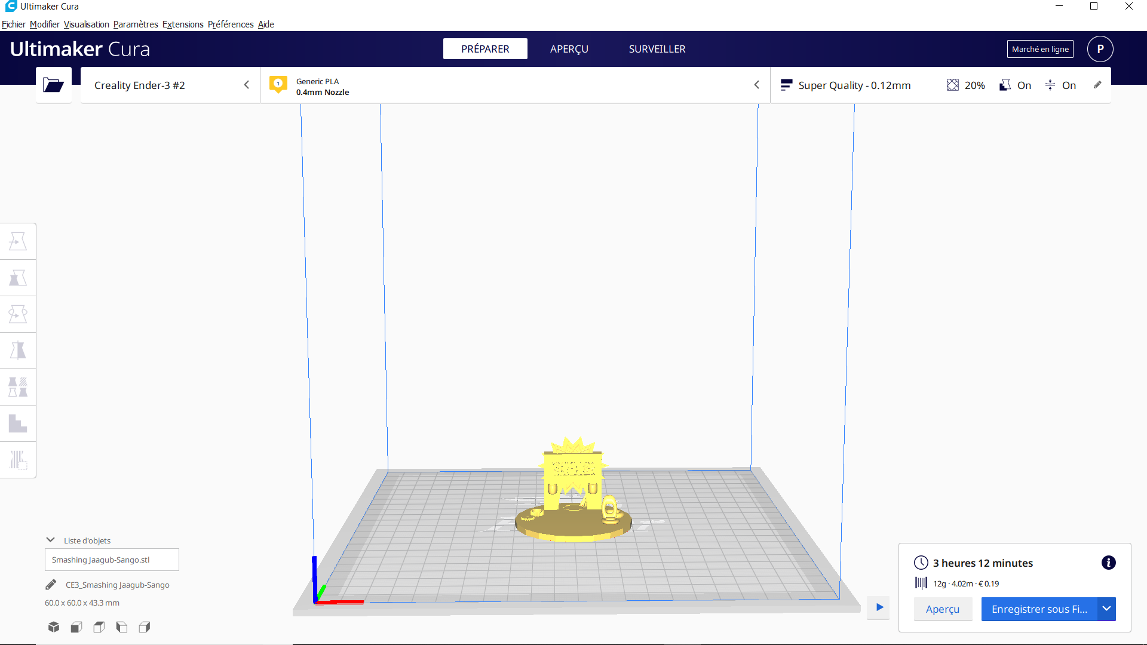Image resolution: width=1147 pixels, height=645 pixels.
Task: Switch to top view cube icon
Action: click(x=99, y=626)
